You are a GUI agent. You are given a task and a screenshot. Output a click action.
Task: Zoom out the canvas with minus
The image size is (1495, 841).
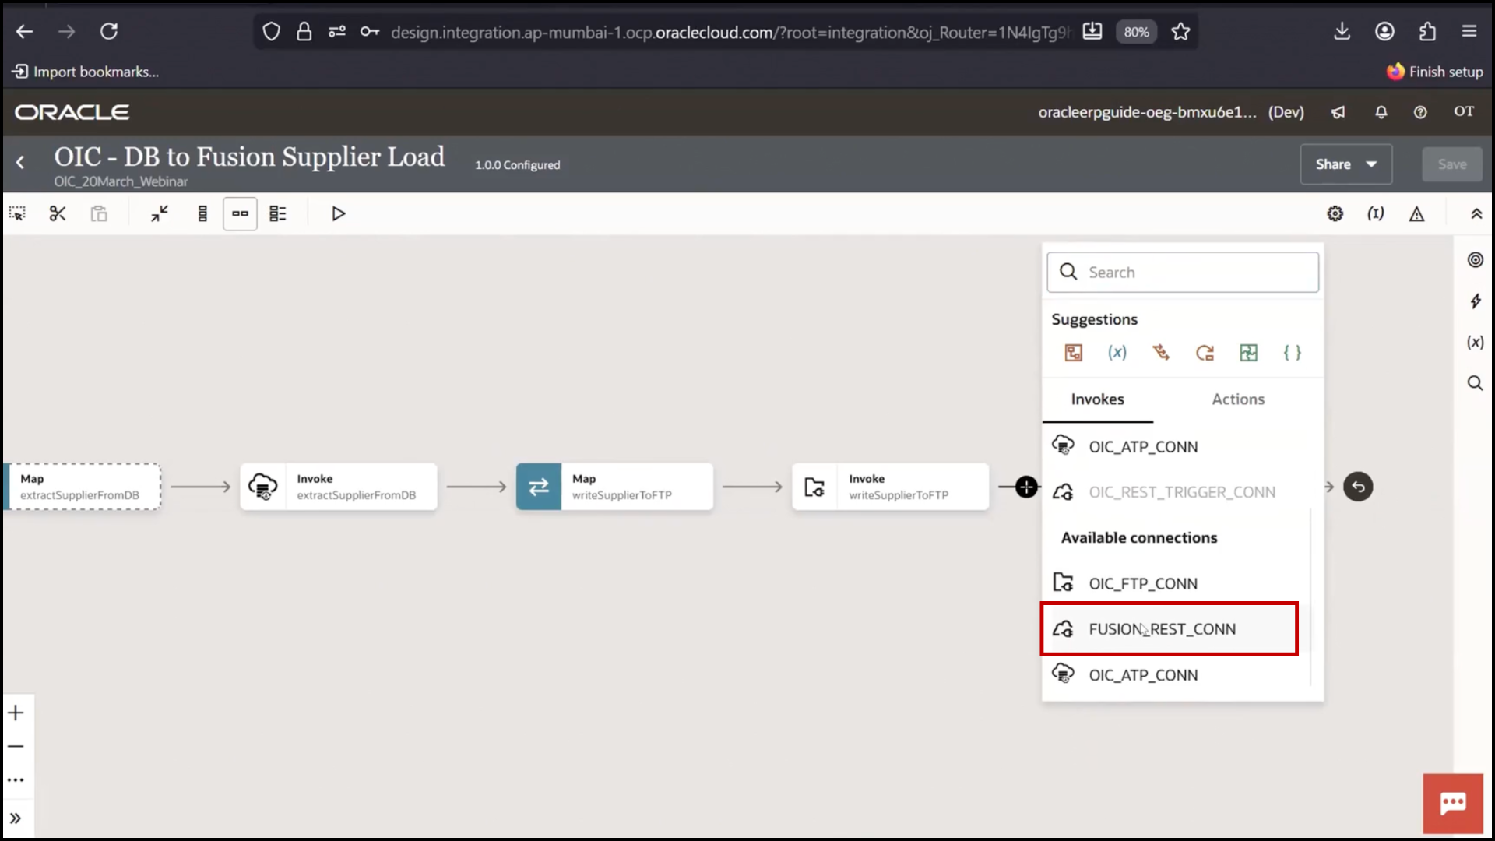pos(16,746)
